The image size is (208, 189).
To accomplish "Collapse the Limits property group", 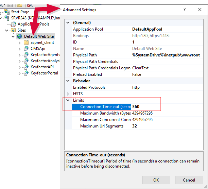I will tap(68, 100).
